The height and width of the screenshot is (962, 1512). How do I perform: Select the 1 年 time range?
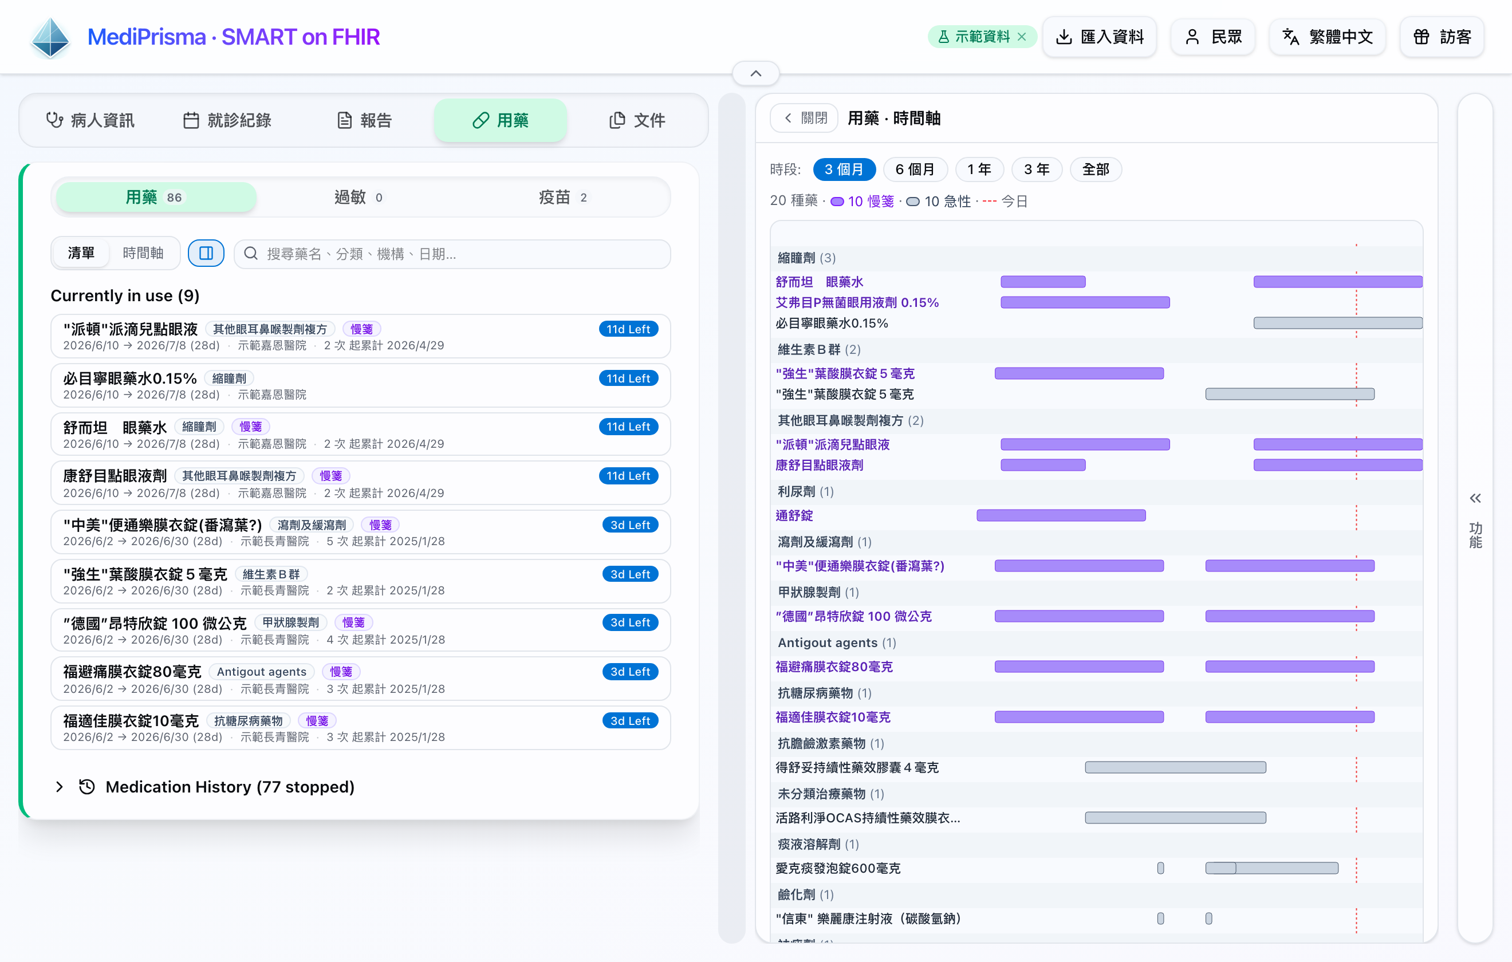[979, 169]
